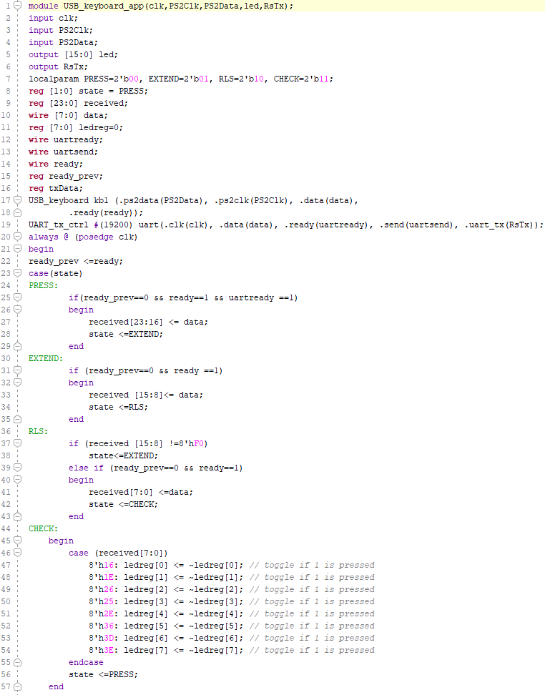545x695 pixels.
Task: Click the 8'h25 case value
Action: click(101, 601)
